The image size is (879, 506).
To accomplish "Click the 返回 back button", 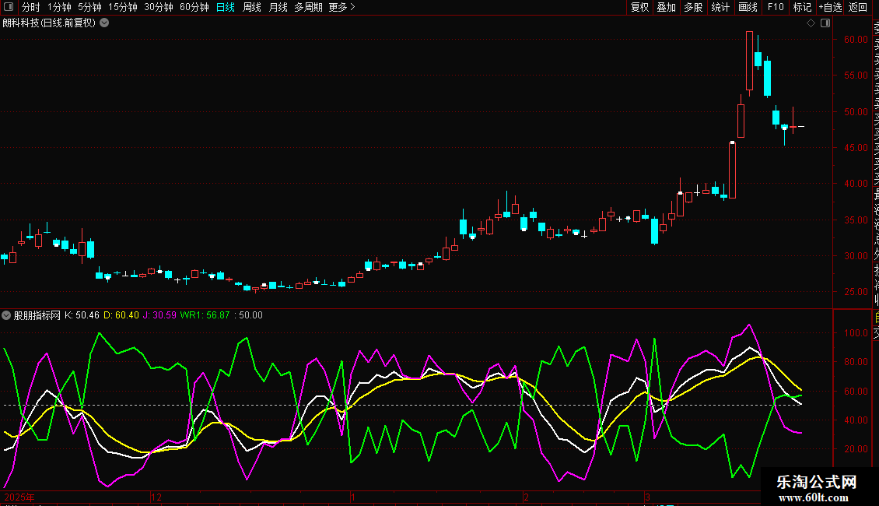I will (857, 7).
